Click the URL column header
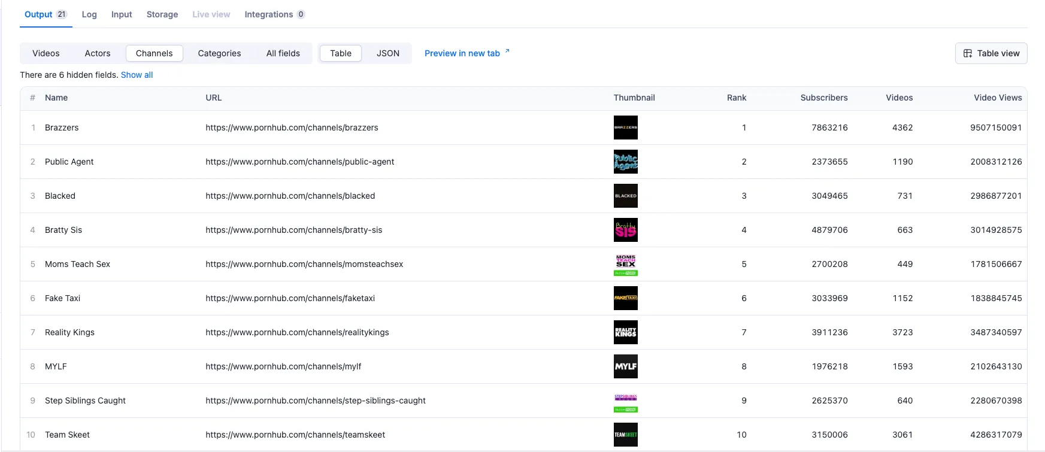Screen dimensions: 1045x452 (x=214, y=98)
